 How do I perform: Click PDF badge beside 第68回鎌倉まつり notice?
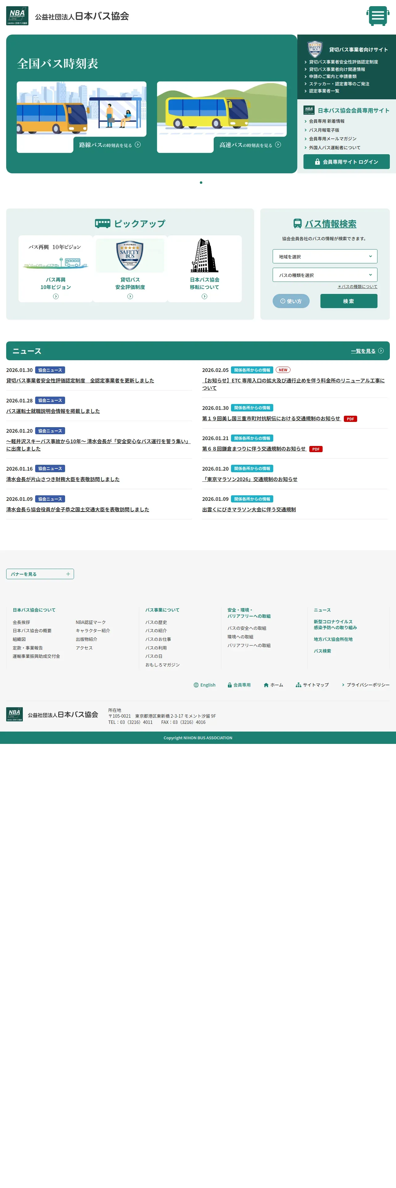coord(316,449)
